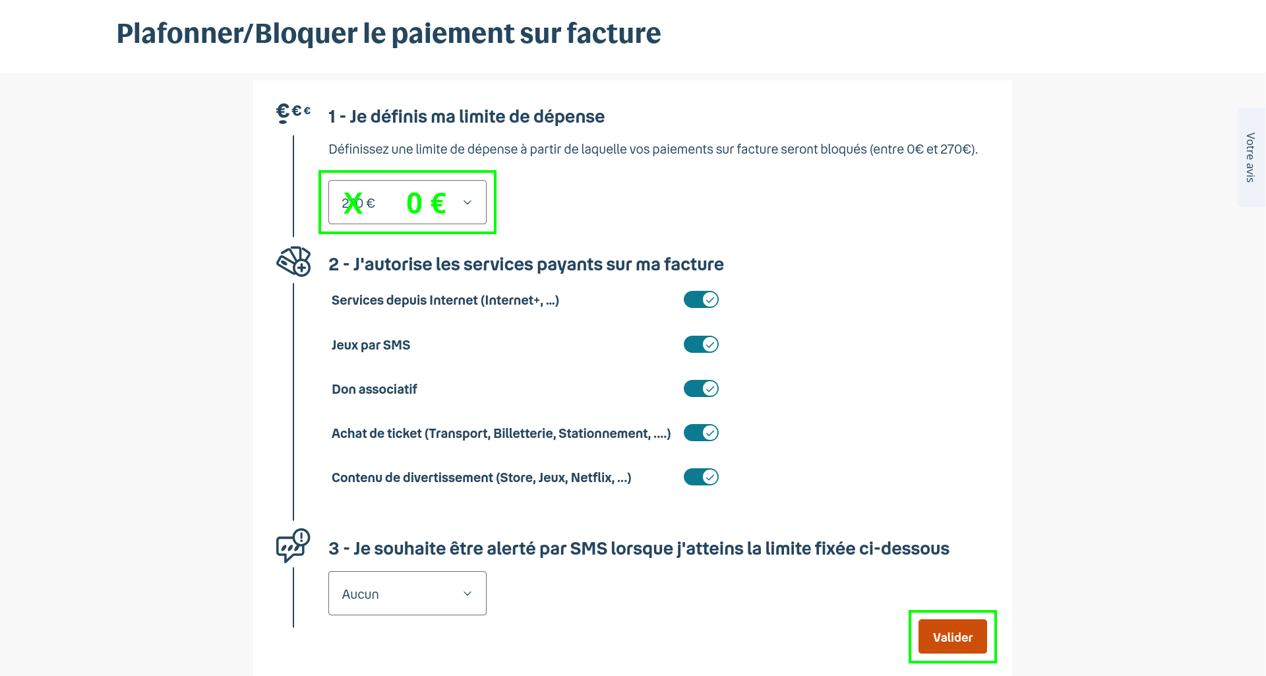Toggle Achat de ticket switch
The width and height of the screenshot is (1266, 676).
tap(700, 433)
